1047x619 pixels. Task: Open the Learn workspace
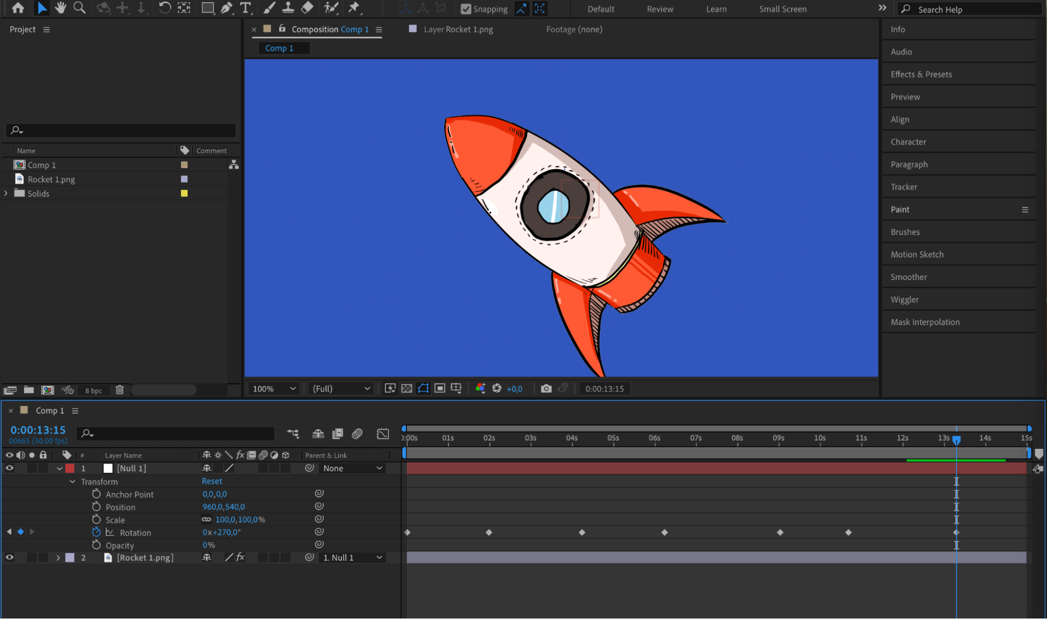coord(716,9)
